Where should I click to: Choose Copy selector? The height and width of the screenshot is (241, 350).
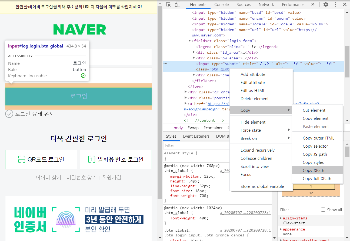point(317,146)
